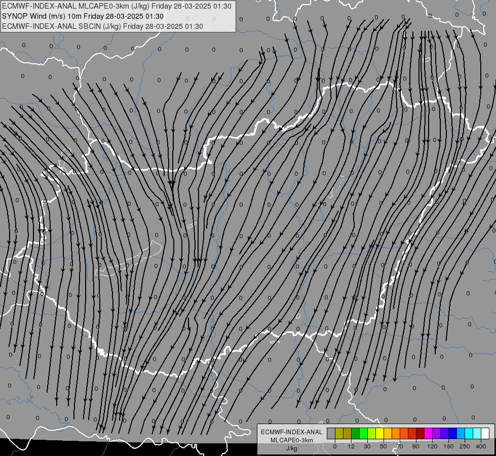This screenshot has width=496, height=456.
Task: Click the pale cyan swatch before white
Action: click(x=477, y=433)
